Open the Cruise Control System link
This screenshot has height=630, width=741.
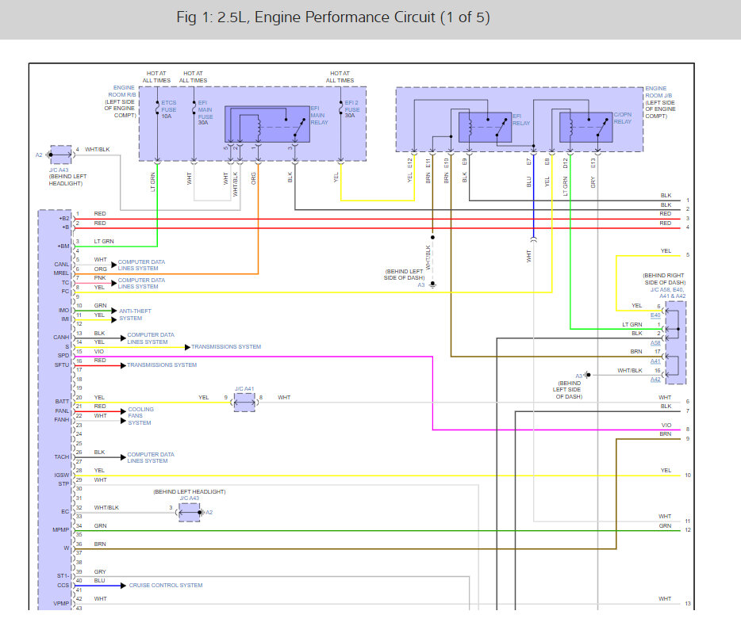(165, 586)
